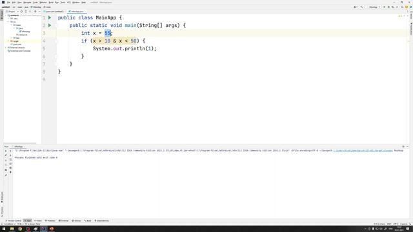This screenshot has width=413, height=232.
Task: Hide the Project panel with minus icon
Action: point(39,12)
